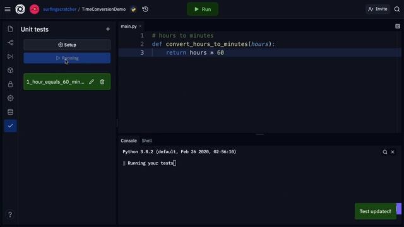Open search in the top bar
Screen dimensions: 404x227
(x=397, y=9)
